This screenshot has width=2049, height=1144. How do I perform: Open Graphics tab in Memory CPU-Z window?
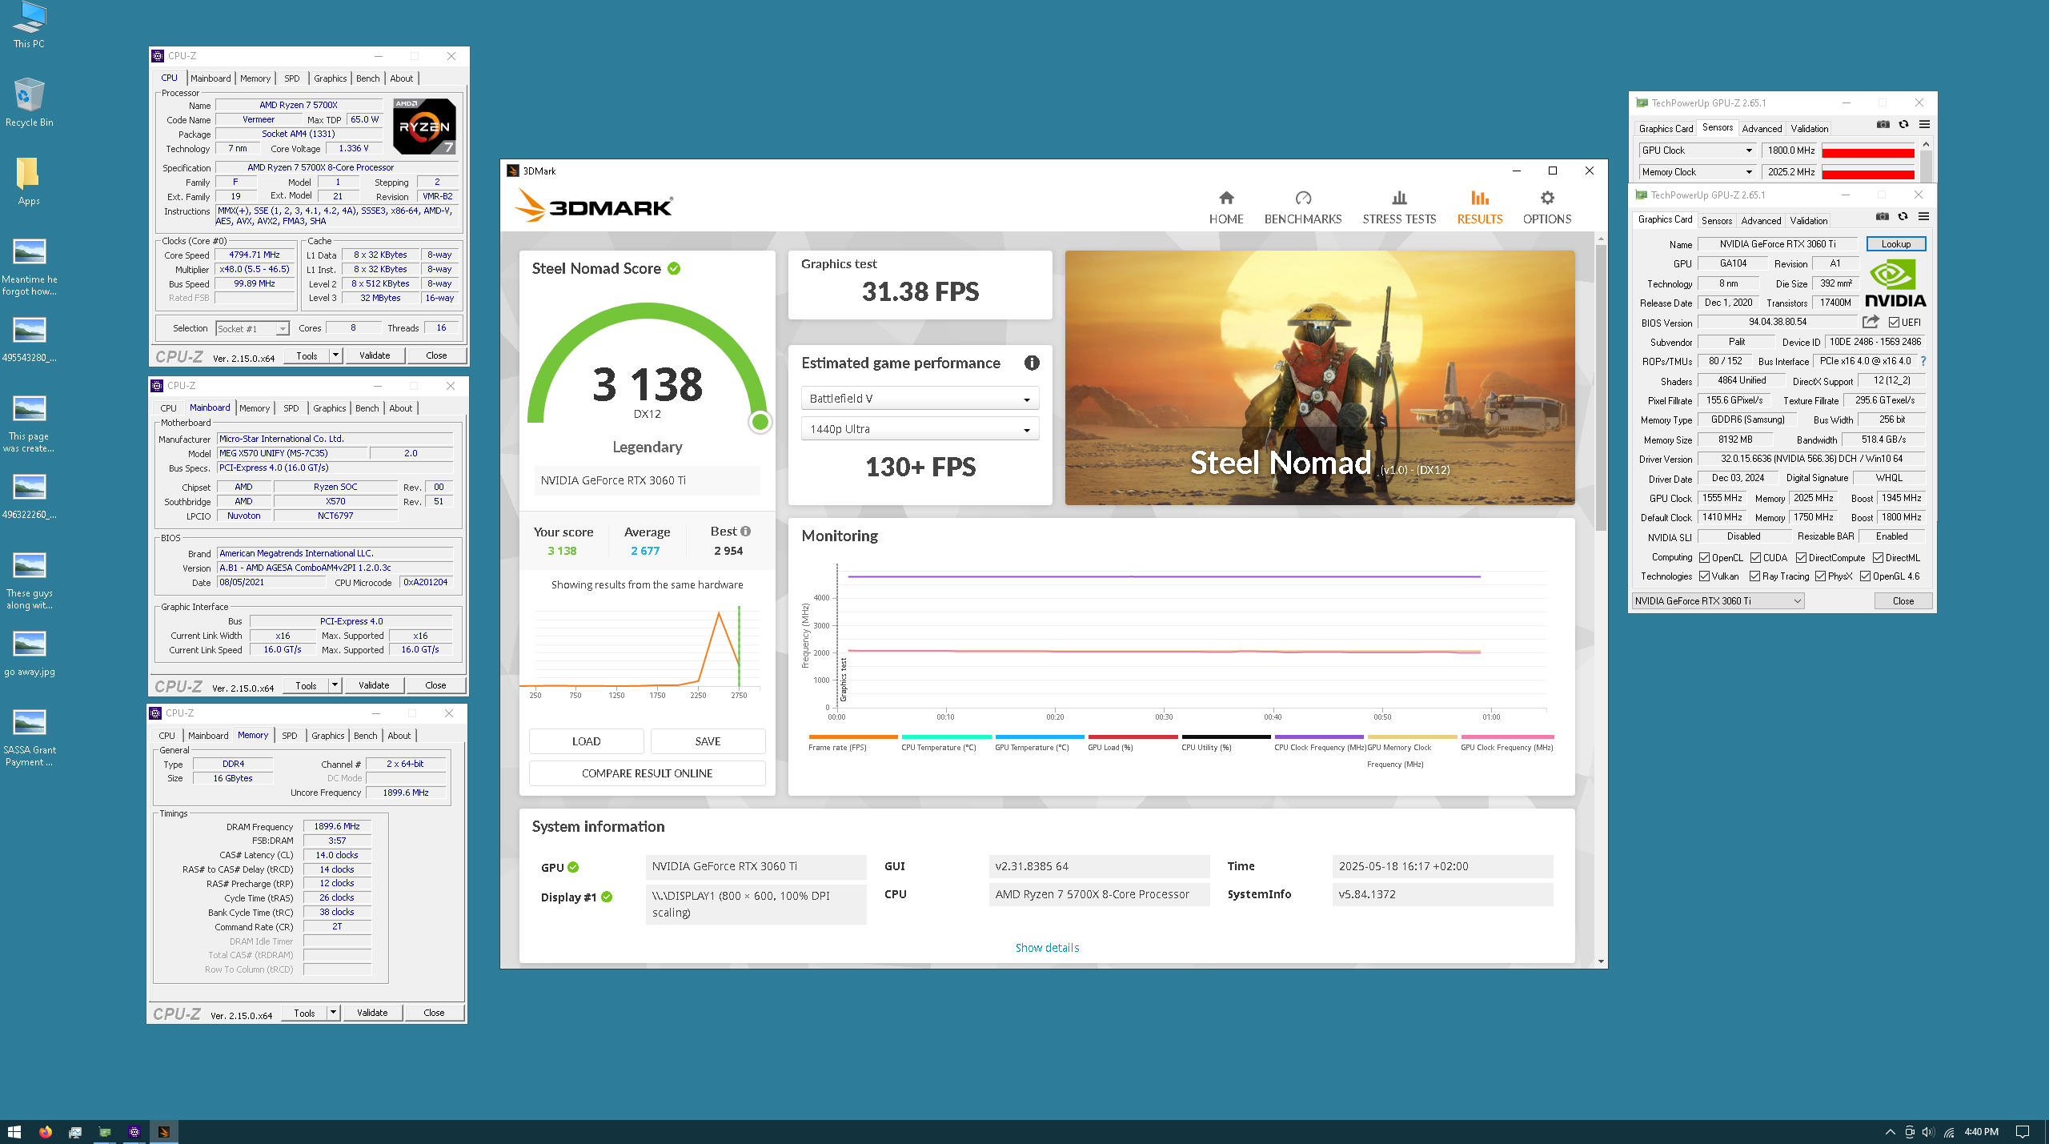coord(328,736)
